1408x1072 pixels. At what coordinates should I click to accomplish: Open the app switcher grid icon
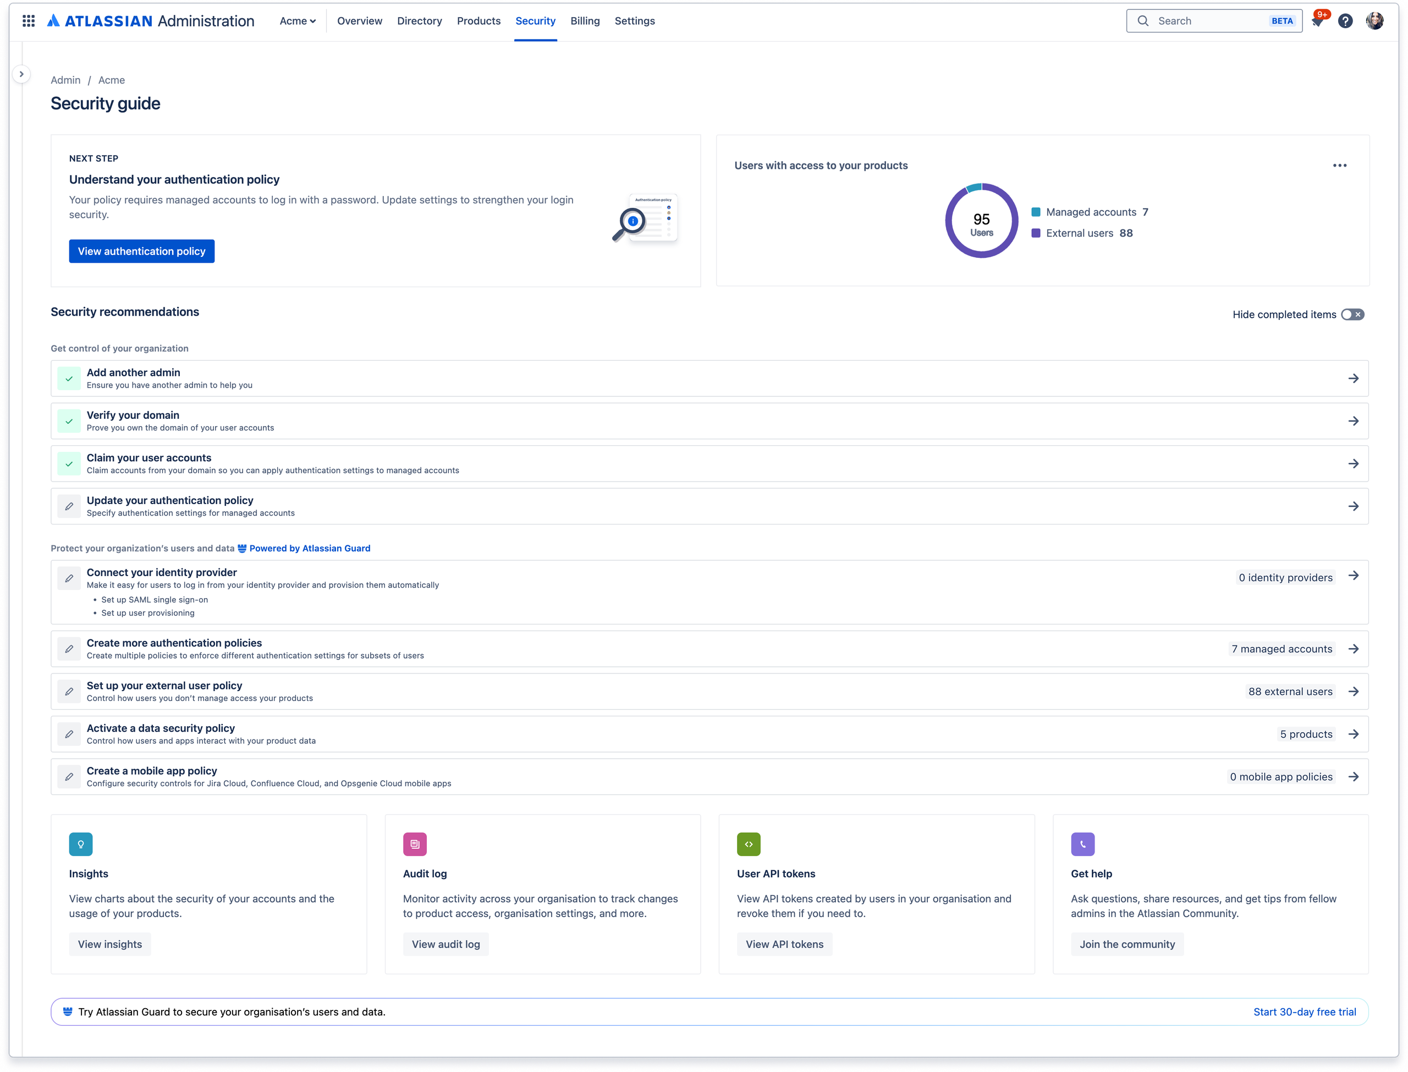click(28, 20)
